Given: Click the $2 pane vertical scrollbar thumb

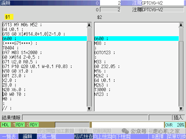Looking at the screenshot, I should (x=181, y=34).
